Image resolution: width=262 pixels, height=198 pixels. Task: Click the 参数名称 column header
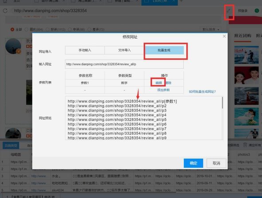coord(86,75)
